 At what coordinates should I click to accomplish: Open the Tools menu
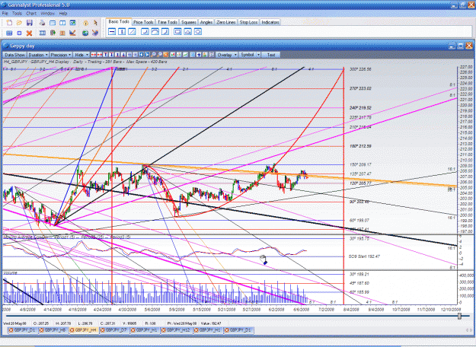17,14
